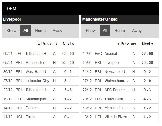Screen dimensions: 162x126
Task: Select Manchester United's All filter tab
Action: (105, 31)
